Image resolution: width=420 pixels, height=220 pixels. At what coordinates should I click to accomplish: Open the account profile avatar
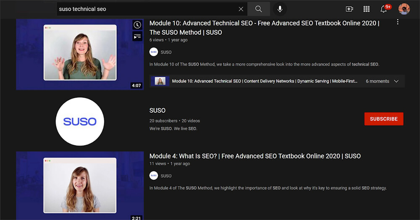pos(404,9)
